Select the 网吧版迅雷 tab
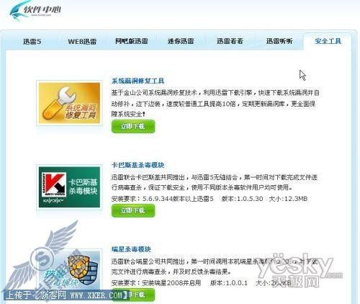Viewport: 360px width, 304px height. (x=132, y=41)
